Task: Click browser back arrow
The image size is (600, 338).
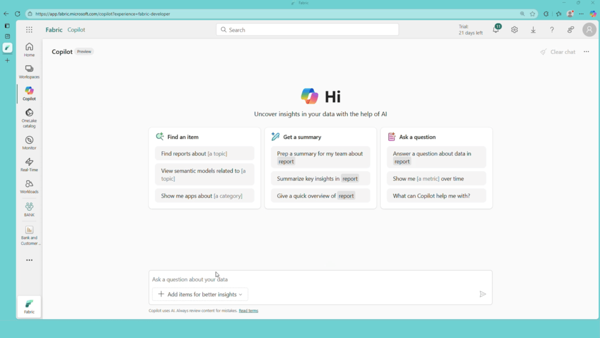Action: point(6,14)
